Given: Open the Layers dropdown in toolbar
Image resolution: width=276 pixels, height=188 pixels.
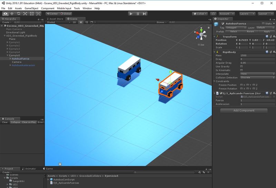Looking at the screenshot, I should point(247,14).
